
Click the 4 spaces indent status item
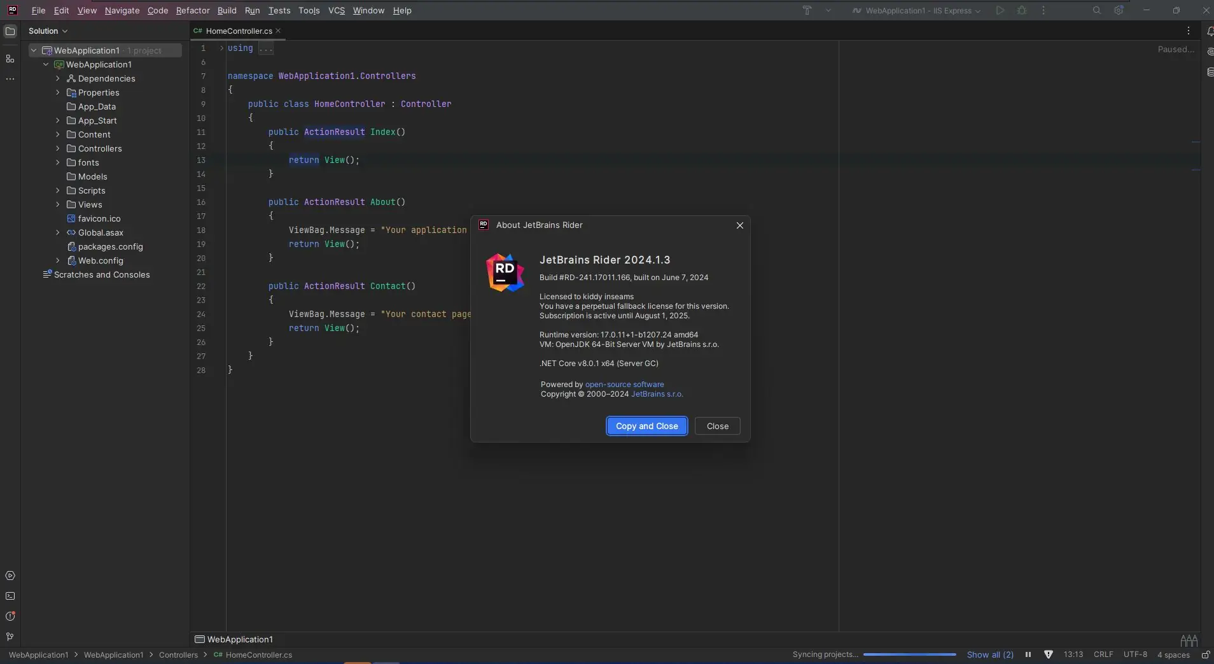(x=1173, y=654)
